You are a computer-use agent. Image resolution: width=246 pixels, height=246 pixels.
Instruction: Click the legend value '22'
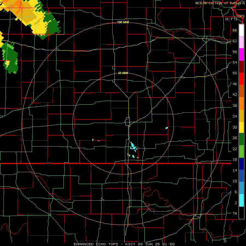(x=235, y=149)
